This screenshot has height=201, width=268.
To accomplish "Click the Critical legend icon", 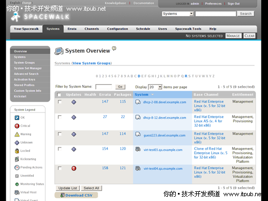I will [x=17, y=126].
